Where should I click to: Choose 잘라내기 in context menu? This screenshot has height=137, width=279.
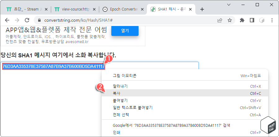click(x=185, y=86)
